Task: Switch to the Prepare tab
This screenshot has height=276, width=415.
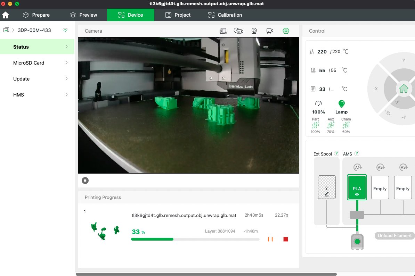Action: (36, 15)
